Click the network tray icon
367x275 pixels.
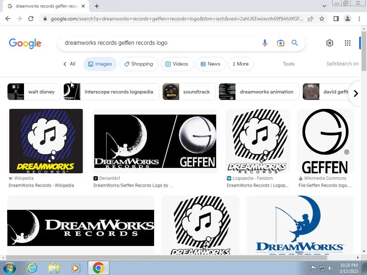click(x=322, y=268)
